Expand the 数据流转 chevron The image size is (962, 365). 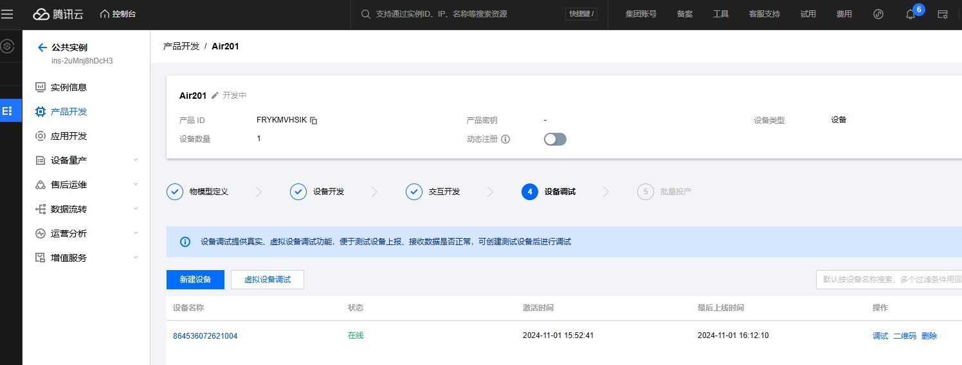coord(135,208)
